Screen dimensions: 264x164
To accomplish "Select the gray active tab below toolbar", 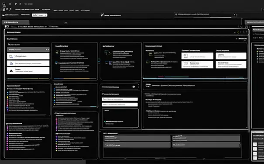I will pos(15,22).
